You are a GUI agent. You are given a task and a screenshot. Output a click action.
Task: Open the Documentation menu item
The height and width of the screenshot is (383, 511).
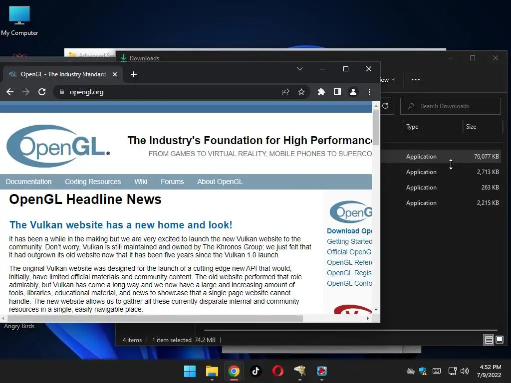(x=28, y=182)
